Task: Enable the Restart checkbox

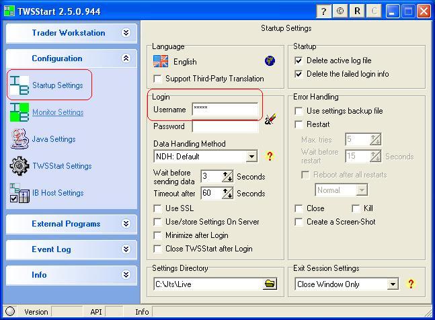Action: [299, 124]
